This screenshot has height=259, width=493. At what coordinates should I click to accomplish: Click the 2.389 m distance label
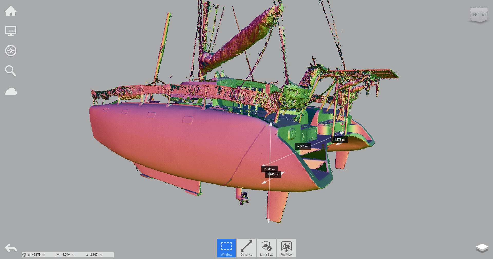coord(269,169)
